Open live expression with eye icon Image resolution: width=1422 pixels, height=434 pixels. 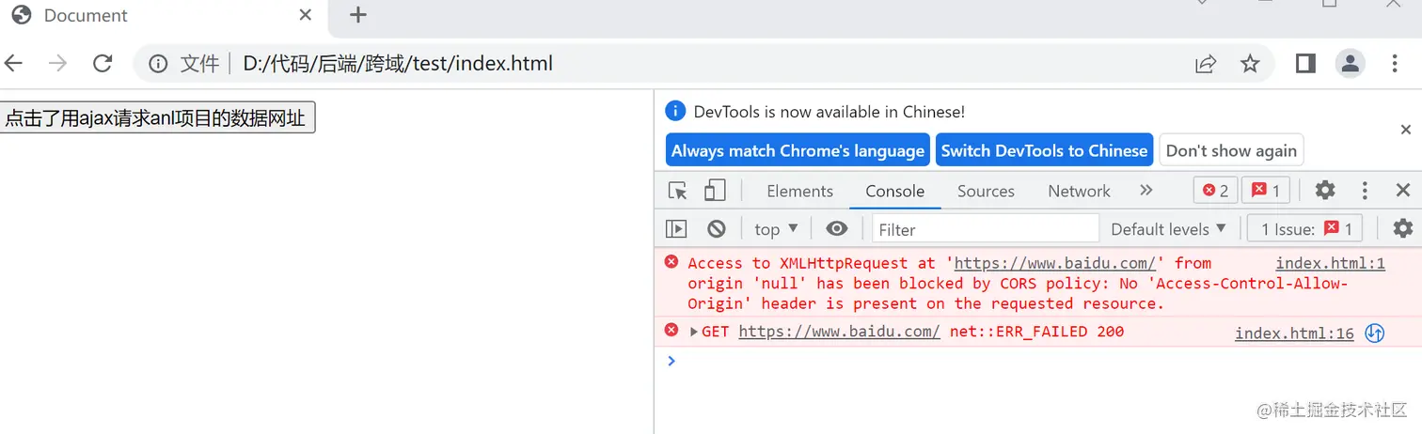[836, 228]
